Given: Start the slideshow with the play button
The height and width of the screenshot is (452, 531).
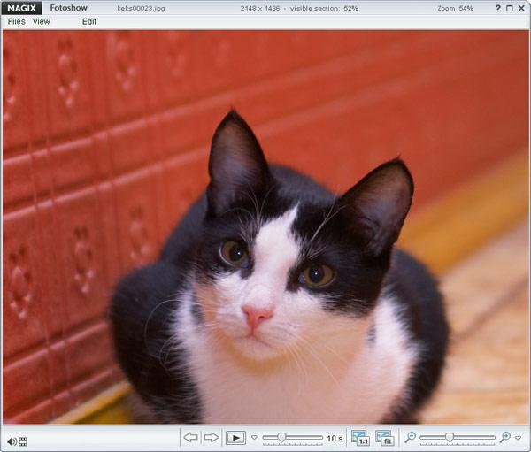Looking at the screenshot, I should [235, 438].
